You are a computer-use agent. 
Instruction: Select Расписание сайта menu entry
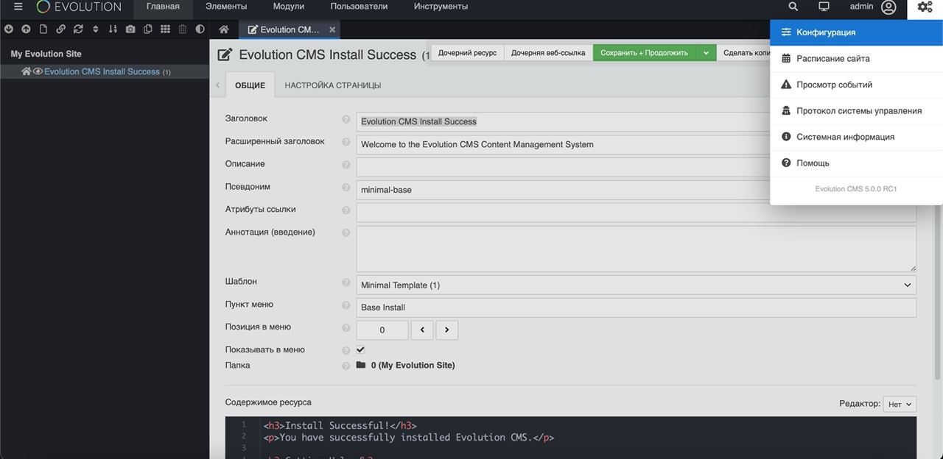(x=856, y=58)
